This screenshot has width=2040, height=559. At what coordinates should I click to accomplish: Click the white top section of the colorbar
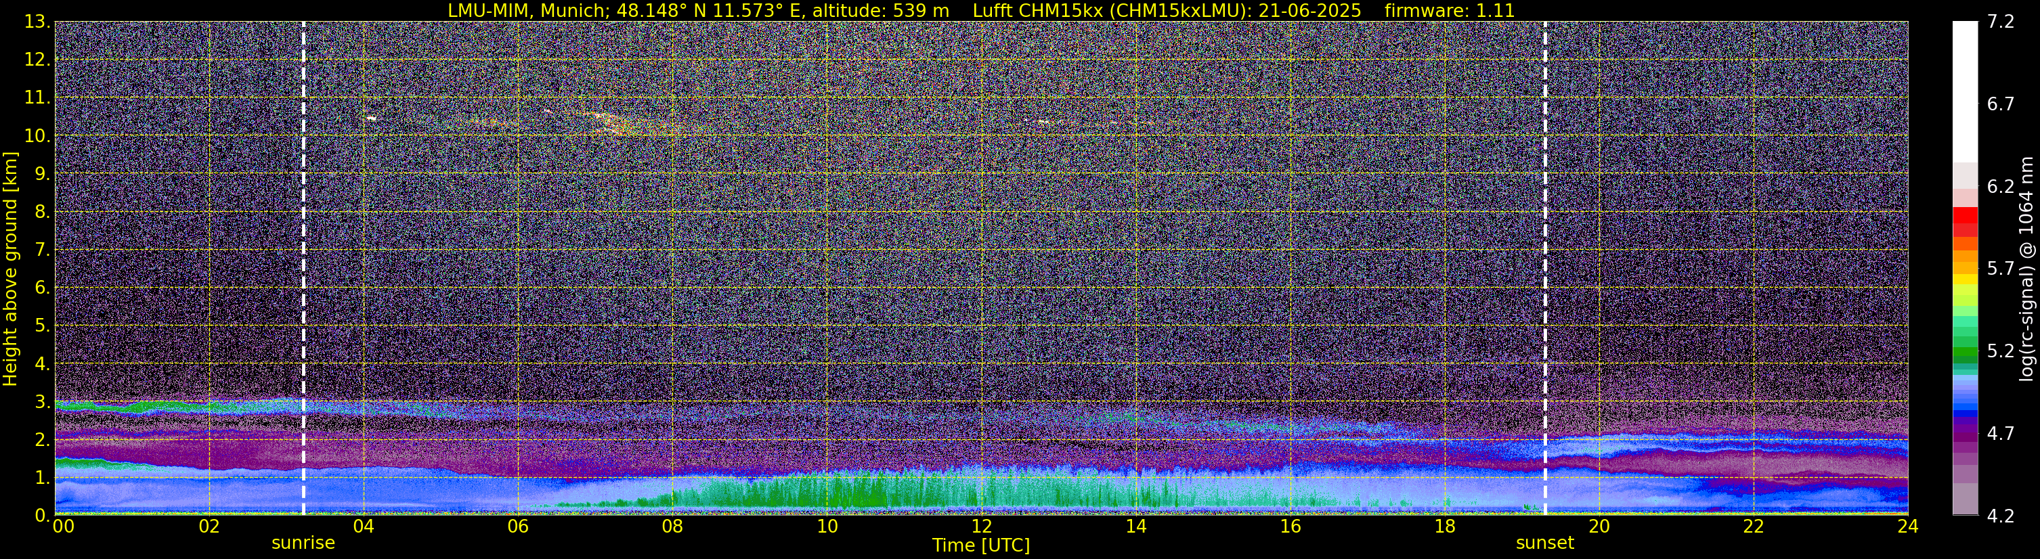click(1965, 91)
